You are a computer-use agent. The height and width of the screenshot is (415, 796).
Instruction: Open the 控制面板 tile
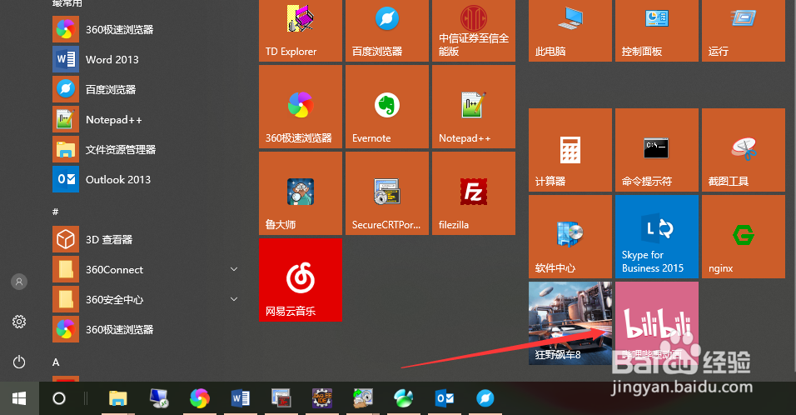[x=657, y=31]
